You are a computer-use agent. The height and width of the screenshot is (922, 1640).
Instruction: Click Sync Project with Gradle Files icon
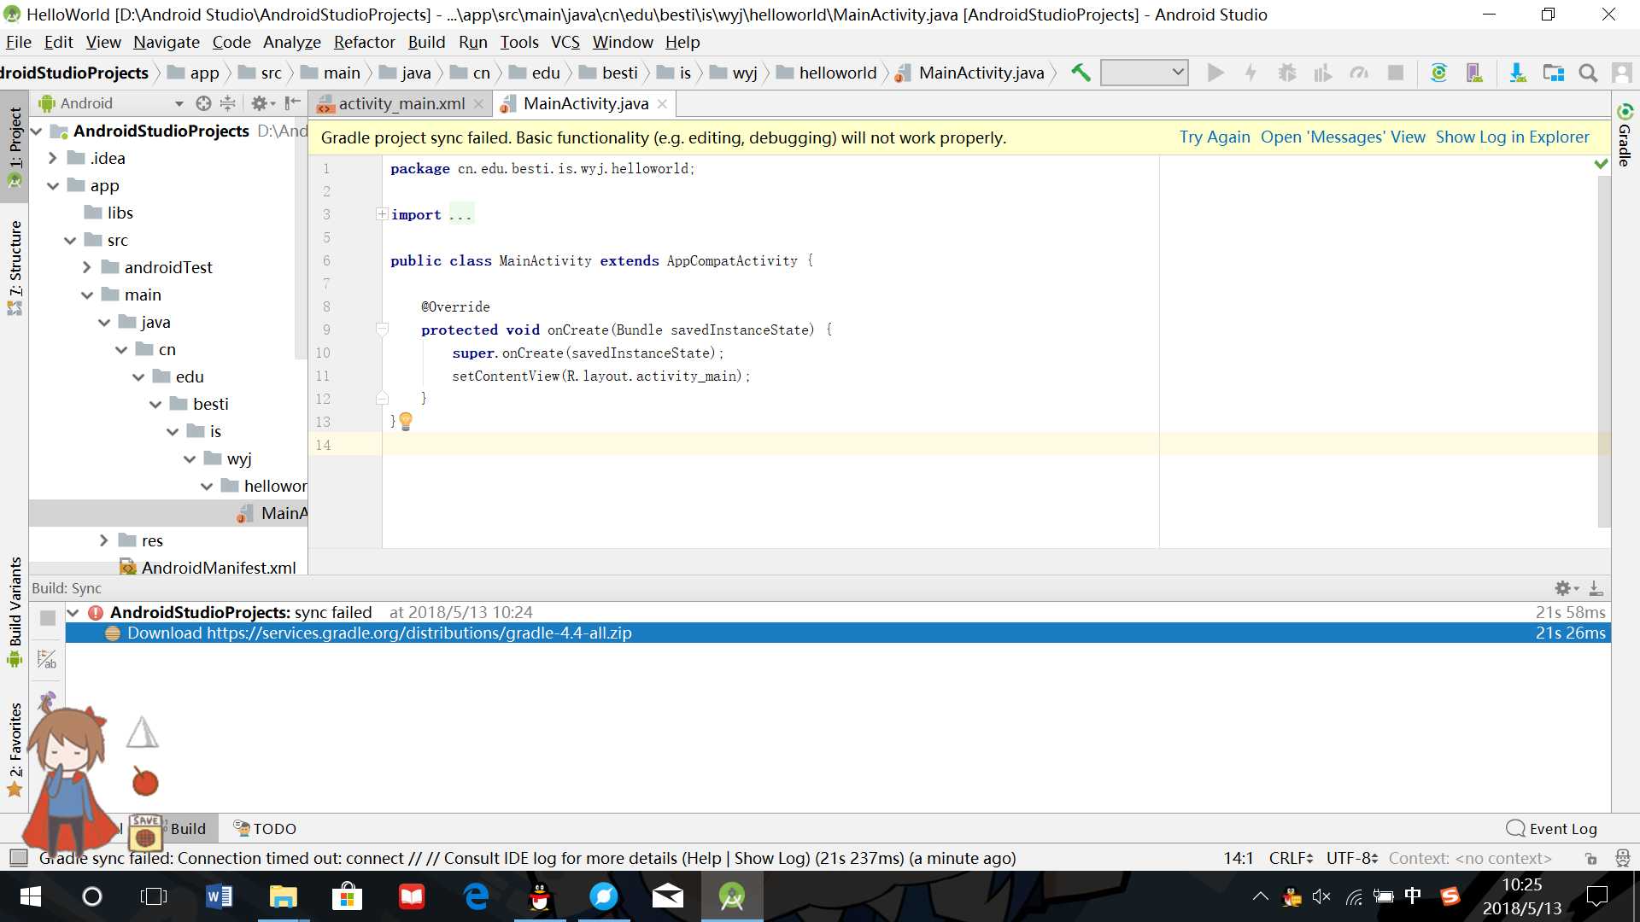pos(1438,73)
